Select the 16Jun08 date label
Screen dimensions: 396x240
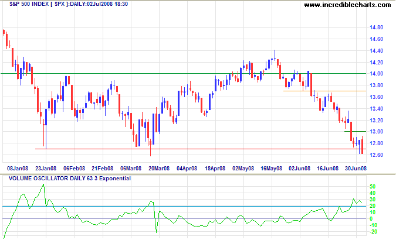(328, 169)
